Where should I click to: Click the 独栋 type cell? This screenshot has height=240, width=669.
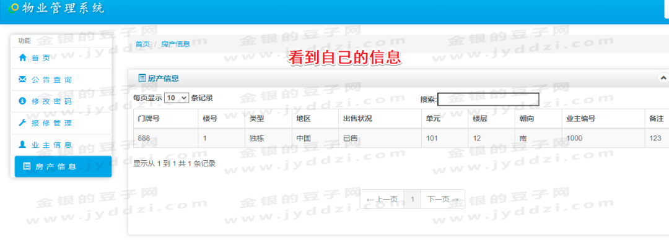pyautogui.click(x=268, y=138)
